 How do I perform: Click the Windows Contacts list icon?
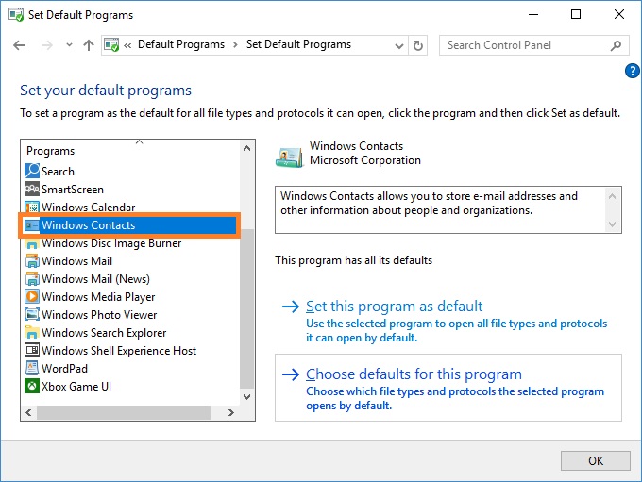point(32,225)
